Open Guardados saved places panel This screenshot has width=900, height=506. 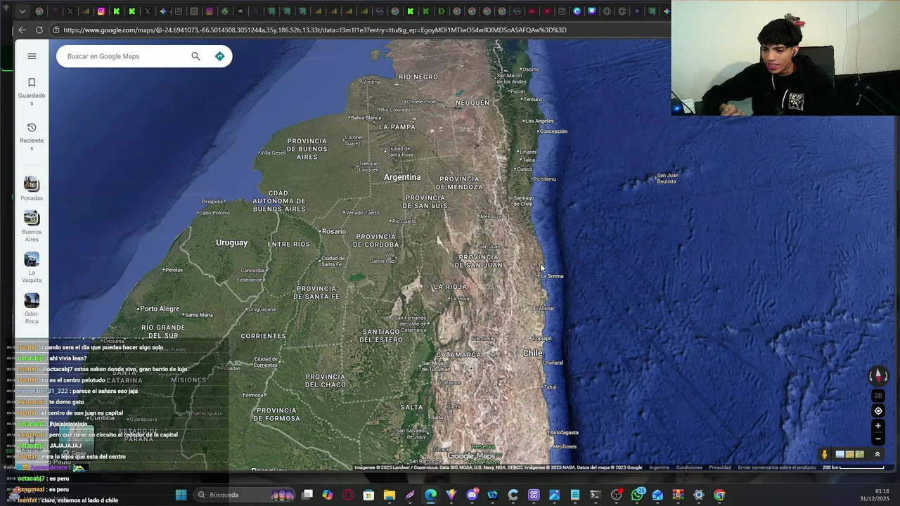click(32, 91)
